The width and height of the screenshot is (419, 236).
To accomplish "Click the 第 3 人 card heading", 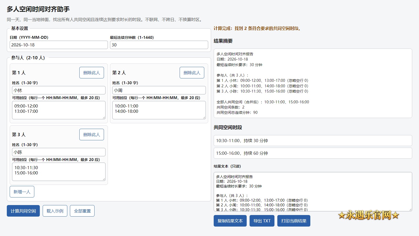I will click(19, 135).
